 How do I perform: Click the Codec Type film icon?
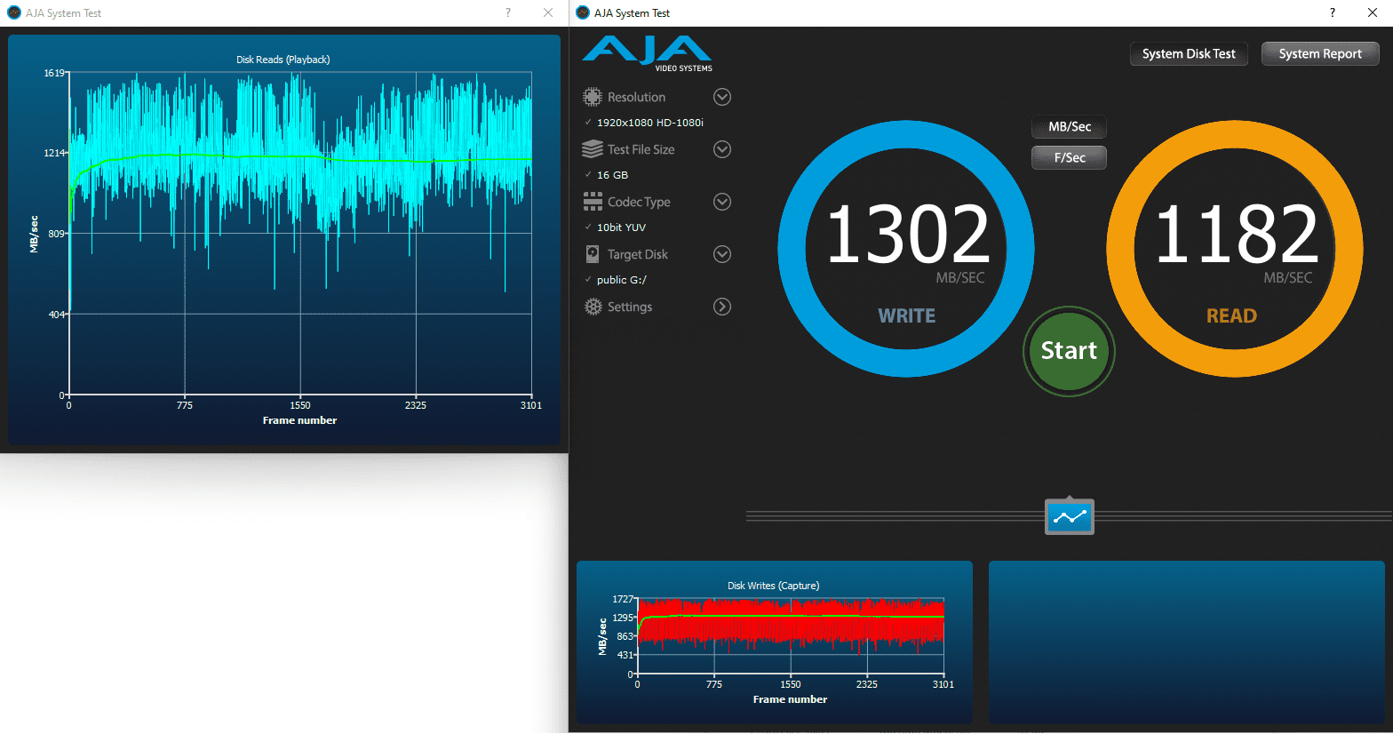(593, 202)
